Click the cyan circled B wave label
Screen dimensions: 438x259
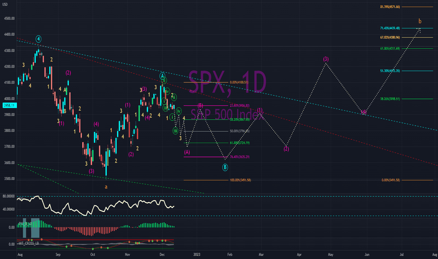(x=225, y=168)
